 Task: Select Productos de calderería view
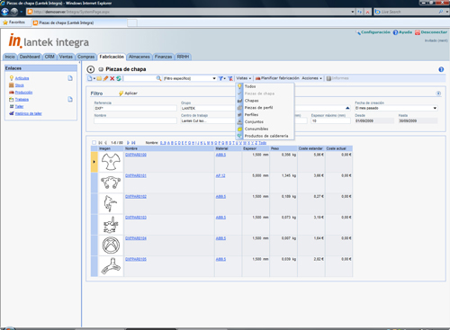266,136
